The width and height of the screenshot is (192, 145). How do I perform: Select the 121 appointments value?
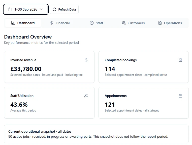coord(110,105)
